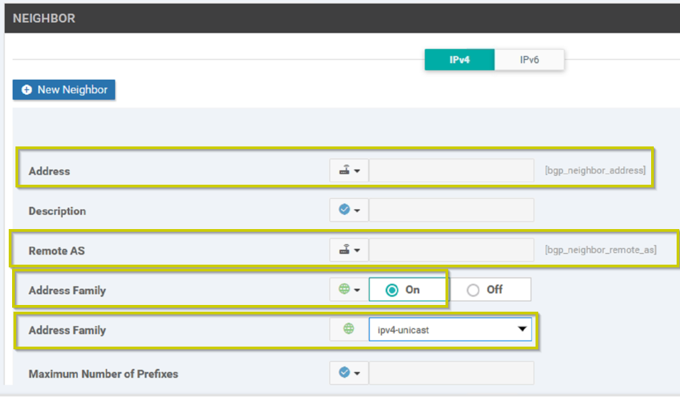The width and height of the screenshot is (680, 397).
Task: Open scope dropdown for Address Family On/Off row
Action: pyautogui.click(x=357, y=290)
